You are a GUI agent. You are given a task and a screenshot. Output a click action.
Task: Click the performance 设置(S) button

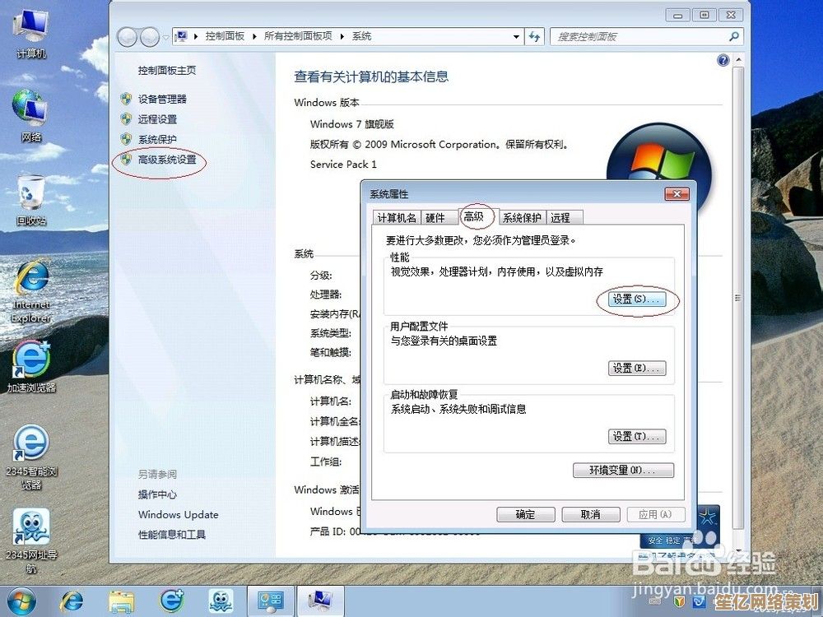[x=636, y=300]
